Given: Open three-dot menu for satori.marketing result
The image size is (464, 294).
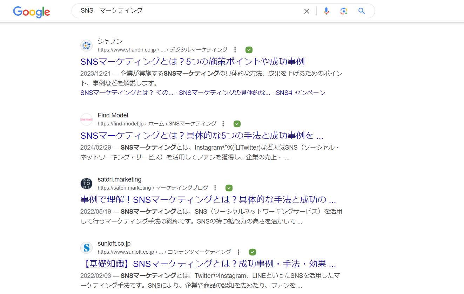Looking at the screenshot, I should coord(215,188).
